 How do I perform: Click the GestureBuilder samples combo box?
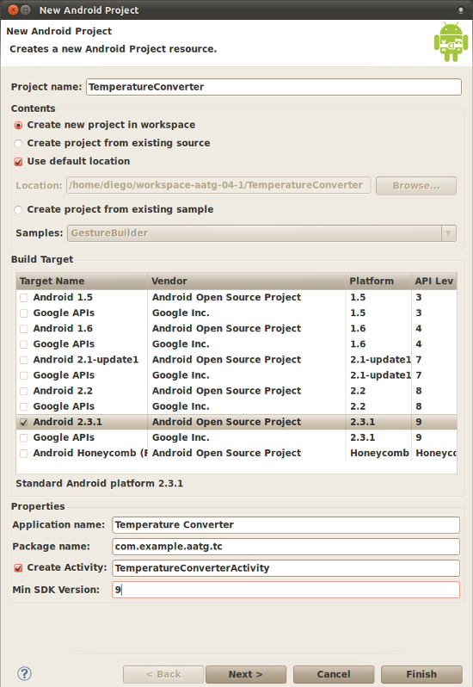click(x=261, y=233)
